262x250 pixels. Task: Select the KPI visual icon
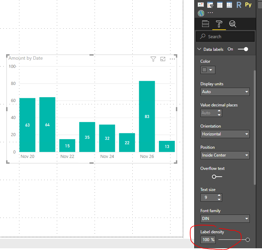coord(201,5)
